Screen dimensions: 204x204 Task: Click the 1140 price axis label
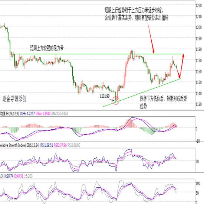pos(199,93)
